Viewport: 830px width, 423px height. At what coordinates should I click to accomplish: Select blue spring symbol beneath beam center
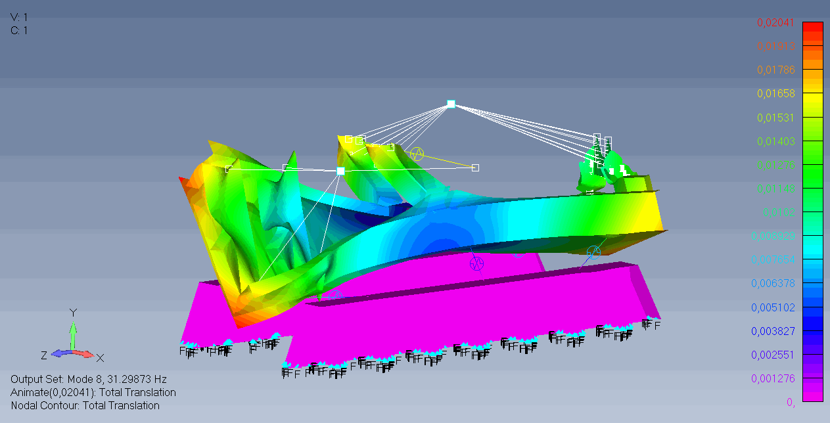click(x=477, y=264)
